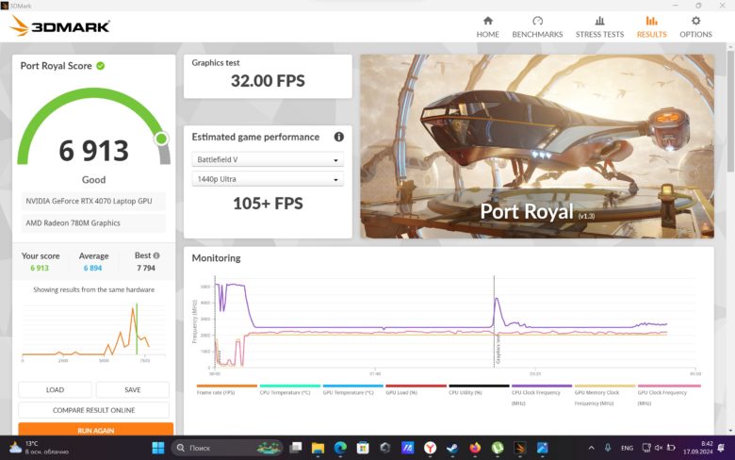Viewport: 735px width, 460px height.
Task: Open the 1440p Ultra resolution dropdown
Action: tap(268, 179)
